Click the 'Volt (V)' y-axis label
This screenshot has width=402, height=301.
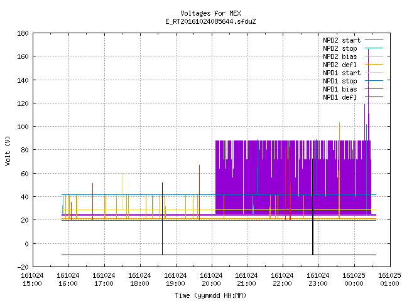[8, 150]
